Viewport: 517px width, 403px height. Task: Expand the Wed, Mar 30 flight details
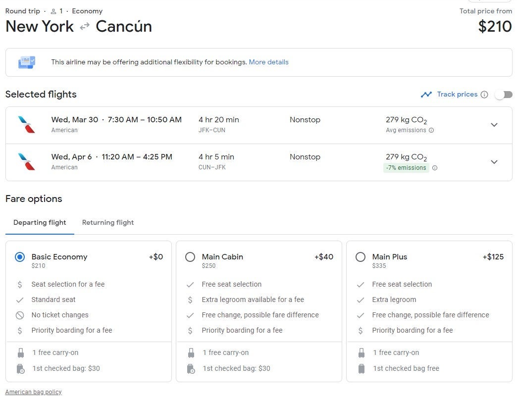[494, 125]
